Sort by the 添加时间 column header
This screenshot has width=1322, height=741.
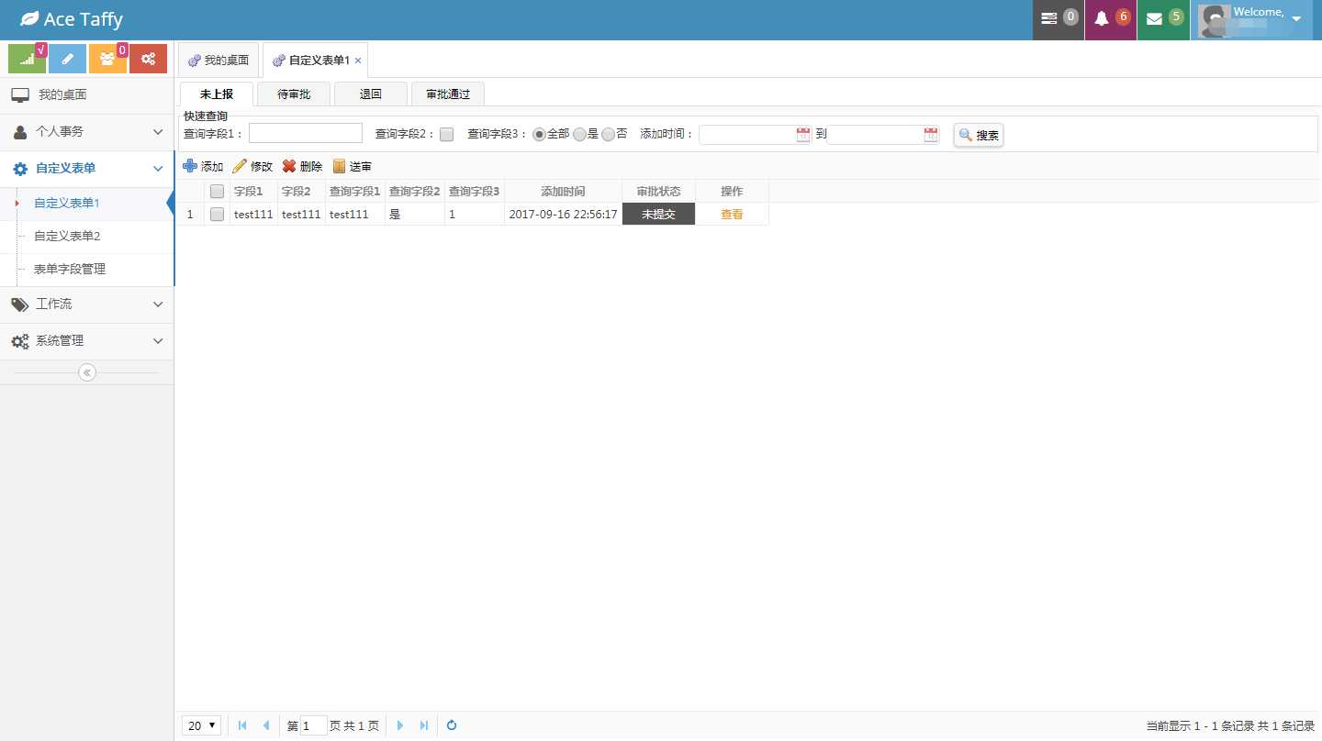[x=563, y=192]
